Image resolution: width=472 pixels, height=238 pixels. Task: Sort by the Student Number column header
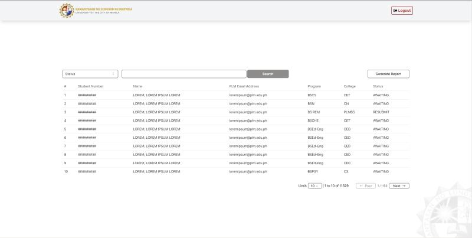coord(90,86)
